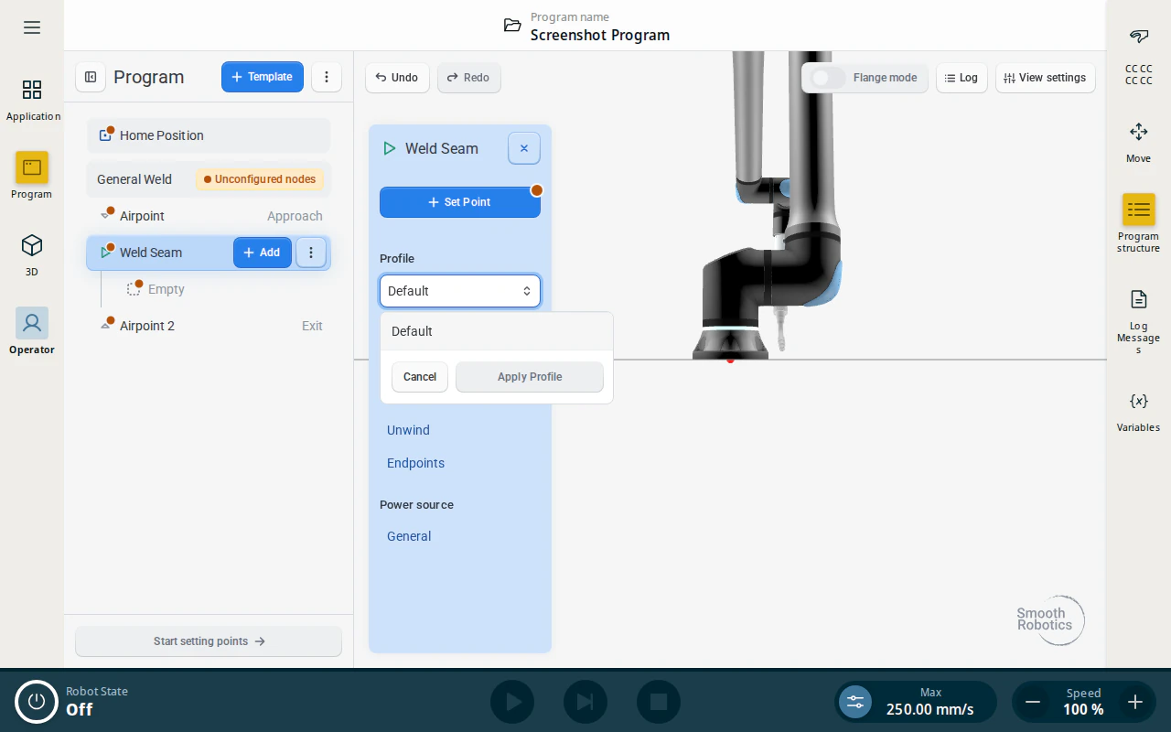The width and height of the screenshot is (1171, 732).
Task: Close the Weld Seam panel
Action: 524,148
